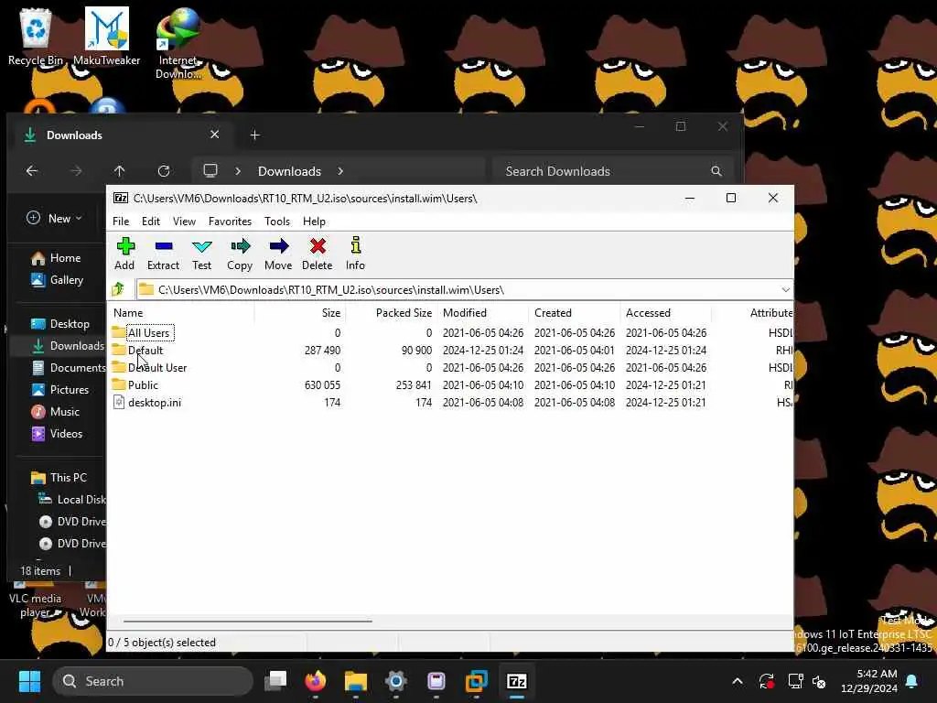The width and height of the screenshot is (937, 703).
Task: Click the Copy toolbar icon in 7-Zip
Action: [x=240, y=254]
